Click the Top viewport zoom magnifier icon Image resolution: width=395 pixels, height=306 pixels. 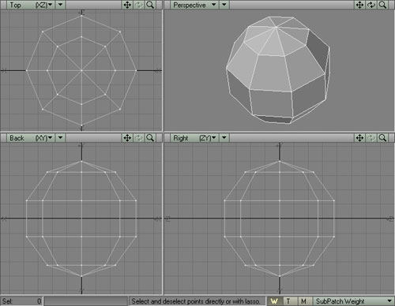point(150,5)
